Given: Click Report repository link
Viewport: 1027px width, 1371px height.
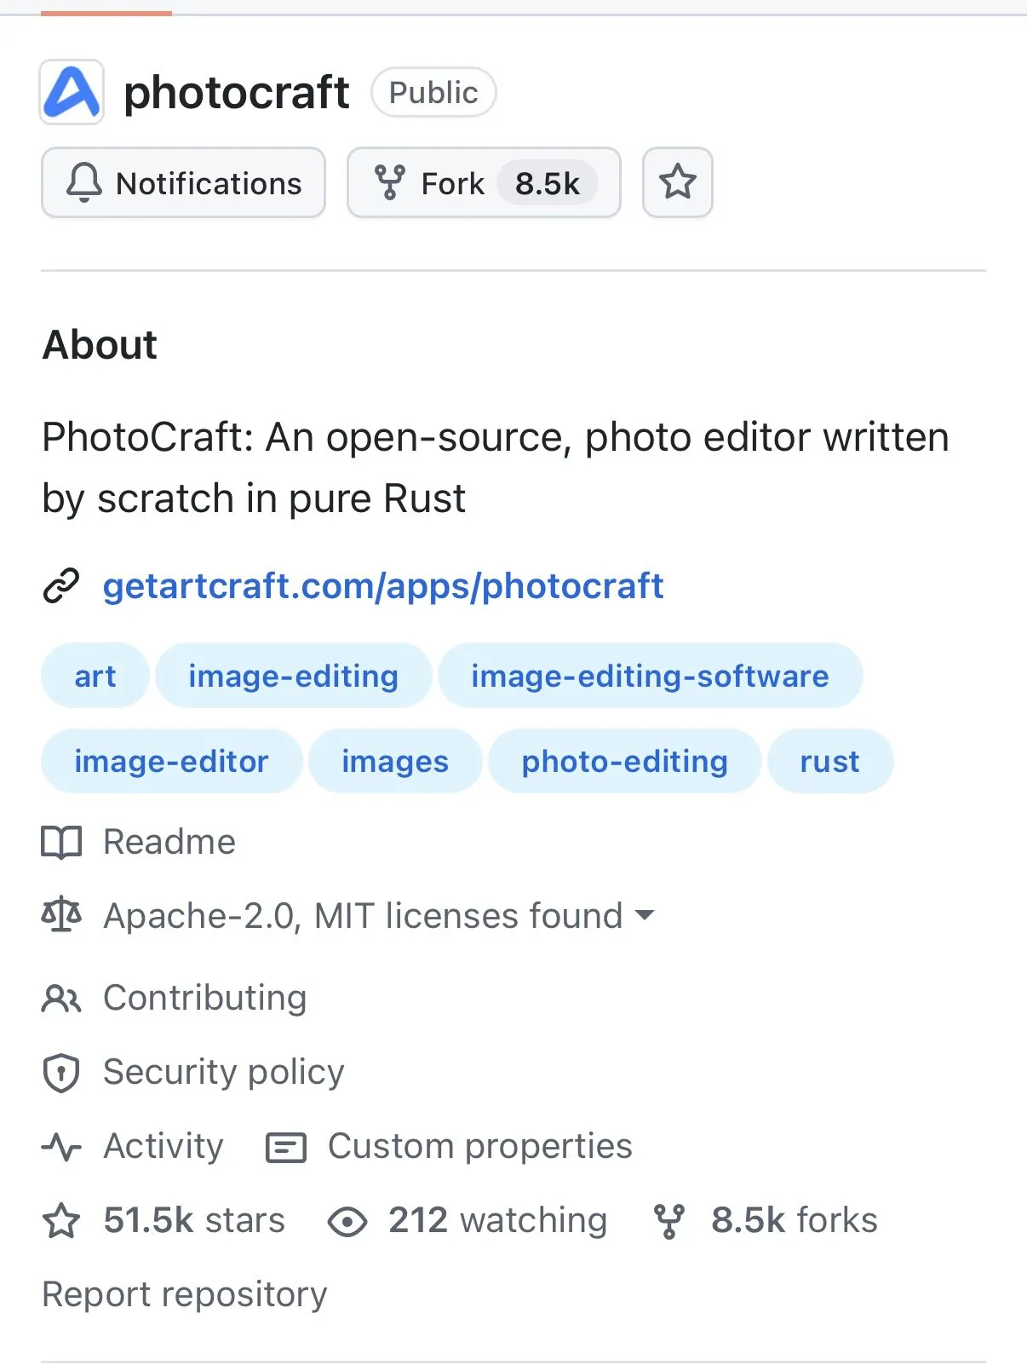Looking at the screenshot, I should pyautogui.click(x=185, y=1294).
